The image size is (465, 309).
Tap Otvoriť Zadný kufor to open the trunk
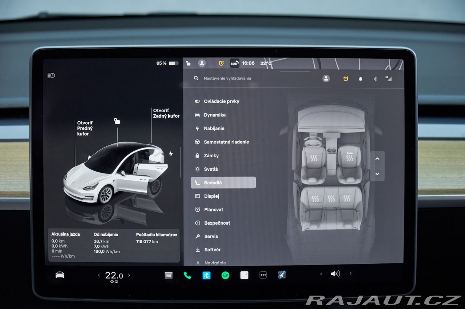click(166, 113)
